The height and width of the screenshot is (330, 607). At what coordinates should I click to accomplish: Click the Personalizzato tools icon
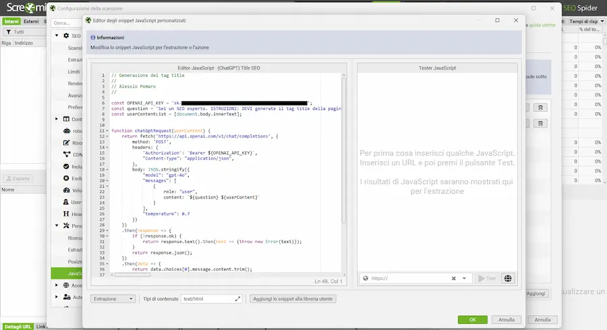tap(66, 225)
